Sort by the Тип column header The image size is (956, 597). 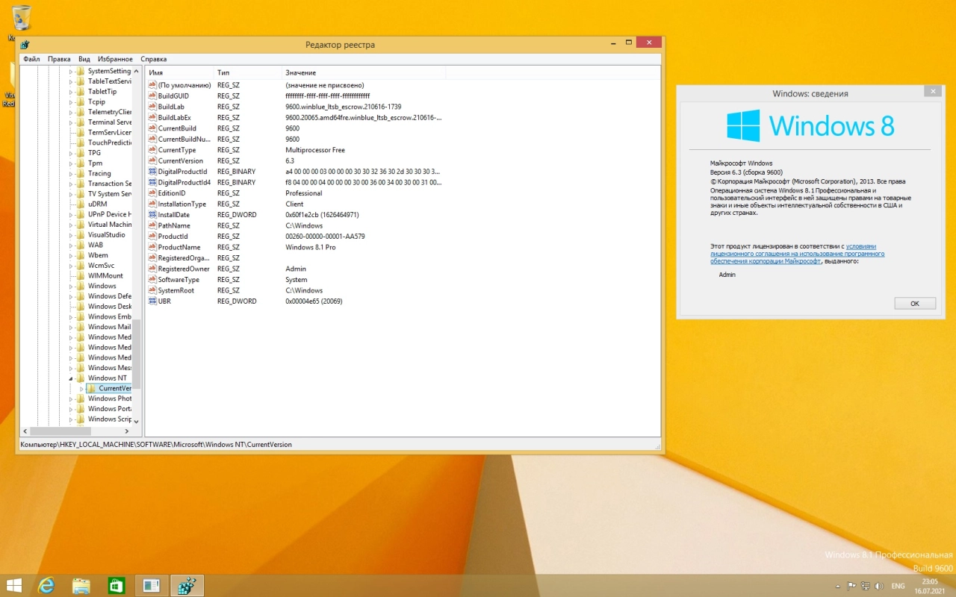[248, 72]
